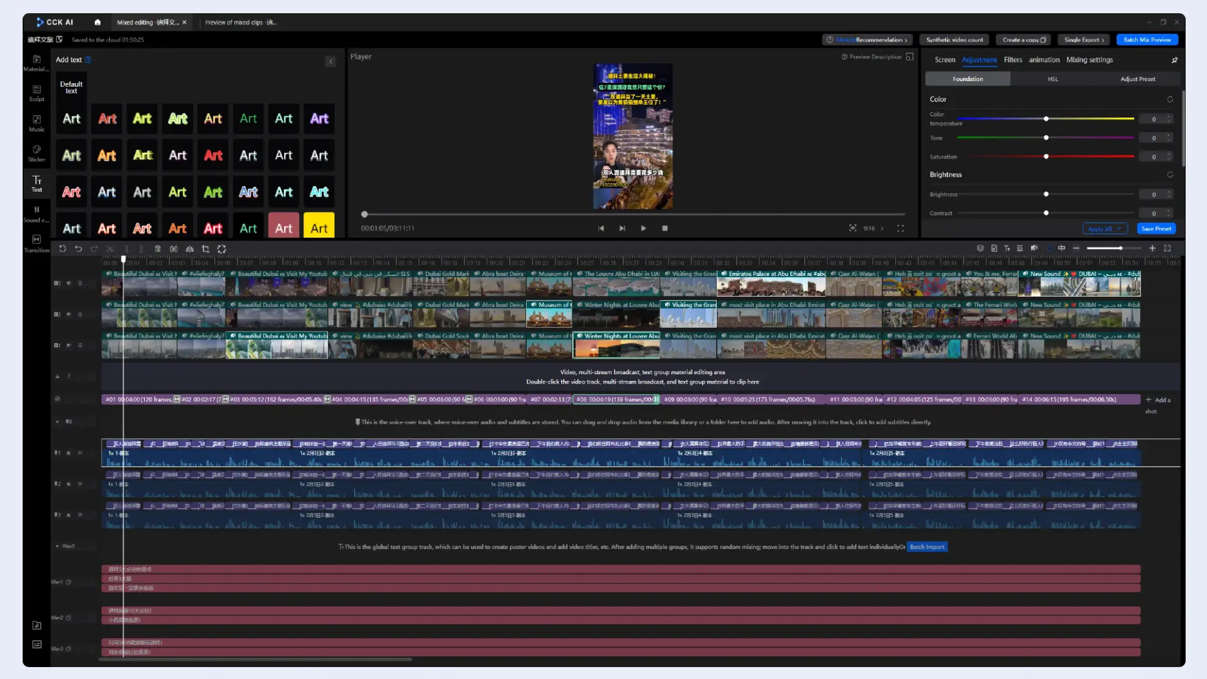Open the Preview of mixed clips tab
Image resolution: width=1207 pixels, height=679 pixels.
(x=241, y=23)
